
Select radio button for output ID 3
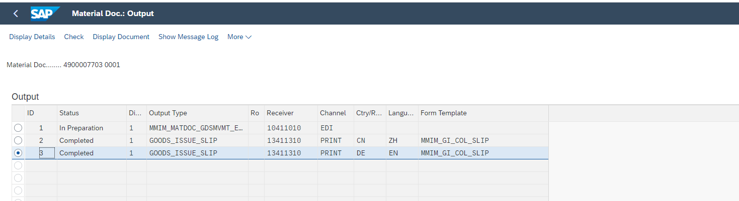point(18,153)
